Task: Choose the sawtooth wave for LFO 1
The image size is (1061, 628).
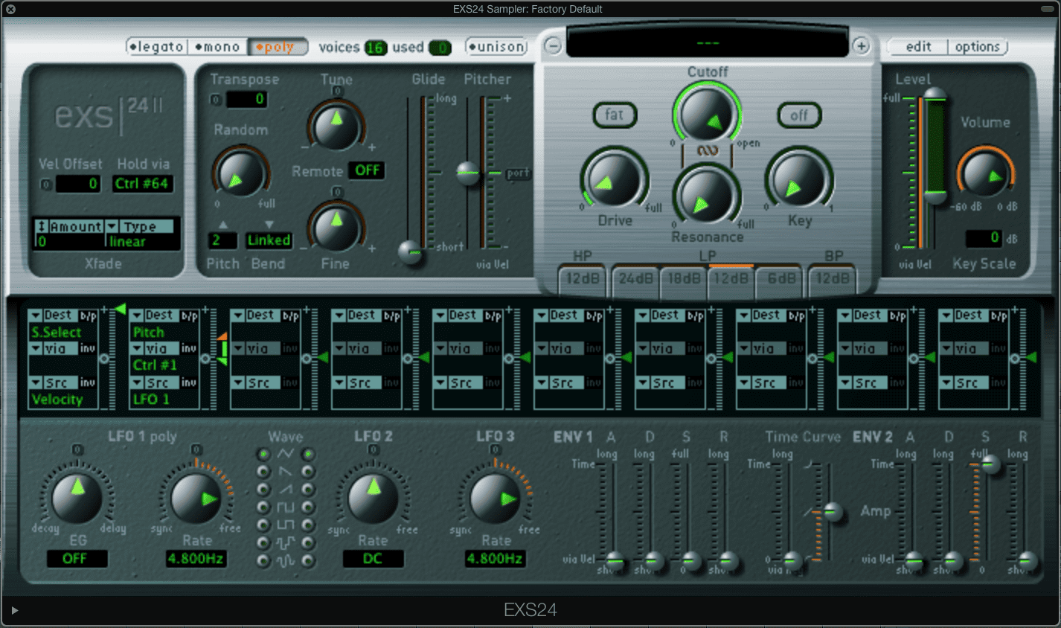Action: pyautogui.click(x=263, y=471)
